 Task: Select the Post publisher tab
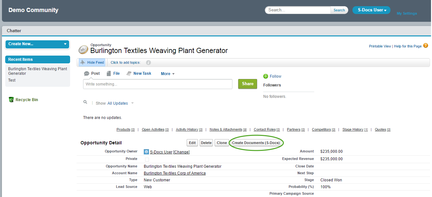[x=92, y=73]
